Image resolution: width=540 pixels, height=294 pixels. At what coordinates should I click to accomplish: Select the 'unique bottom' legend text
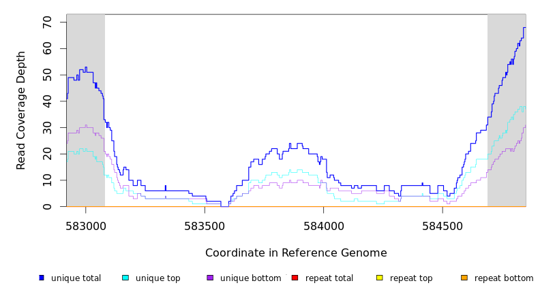coord(250,278)
